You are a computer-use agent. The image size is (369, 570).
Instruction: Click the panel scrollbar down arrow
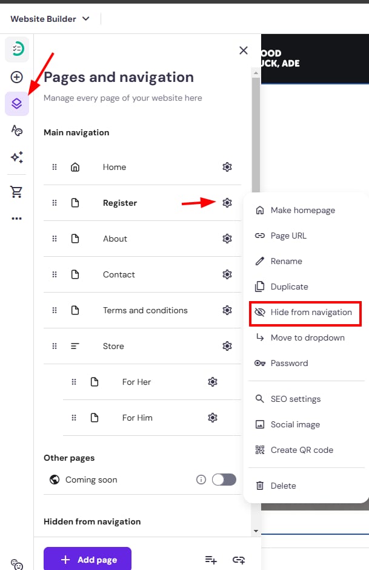[x=256, y=531]
